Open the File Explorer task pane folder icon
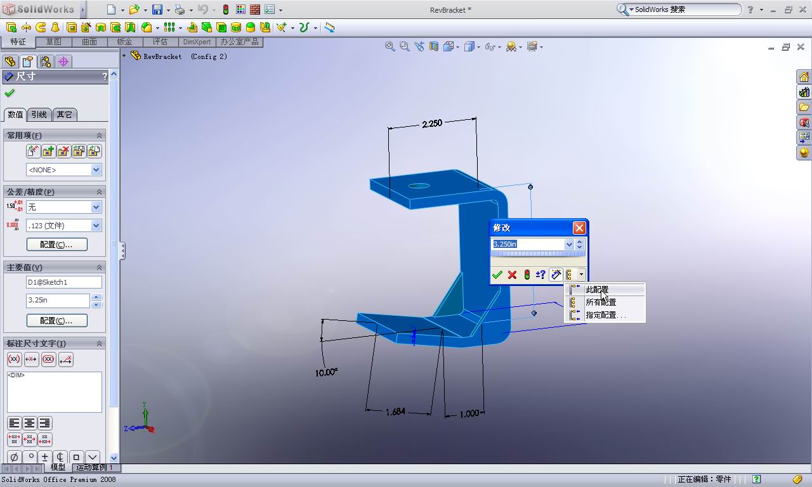 pos(804,107)
